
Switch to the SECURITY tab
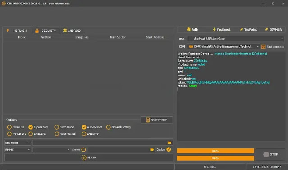(46, 31)
